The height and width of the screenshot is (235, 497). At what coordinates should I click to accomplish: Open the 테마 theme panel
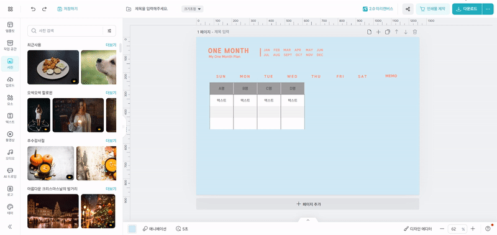pyautogui.click(x=10, y=210)
